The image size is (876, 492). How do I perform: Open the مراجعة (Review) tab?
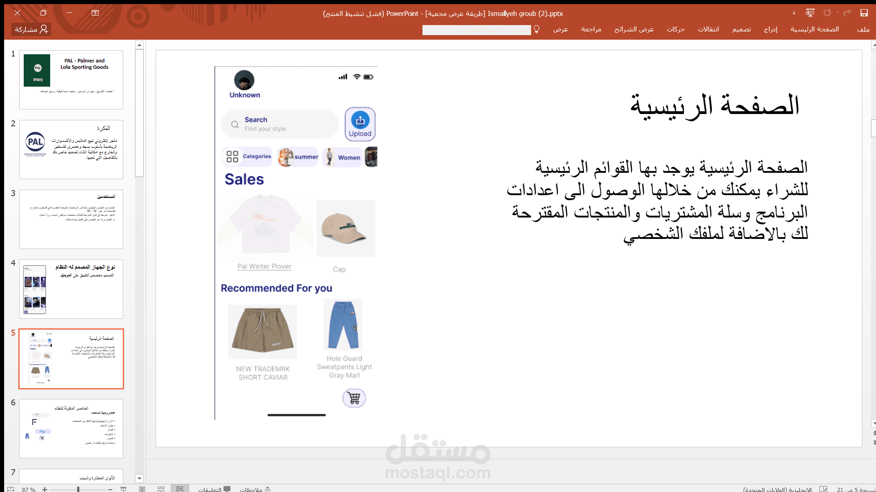coord(591,29)
